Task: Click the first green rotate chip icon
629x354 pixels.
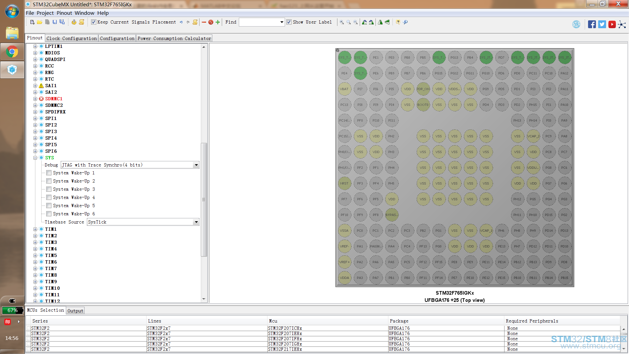Action: [364, 22]
